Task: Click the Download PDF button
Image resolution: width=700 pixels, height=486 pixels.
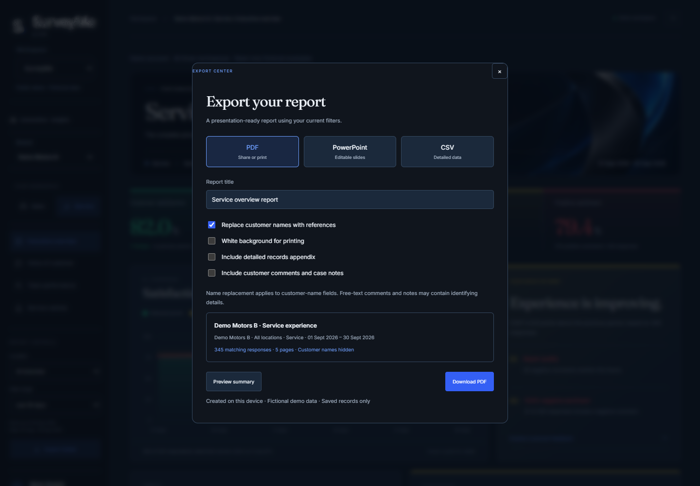Action: 470,382
